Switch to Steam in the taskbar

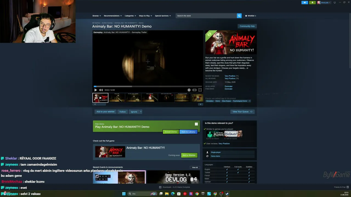227,194
